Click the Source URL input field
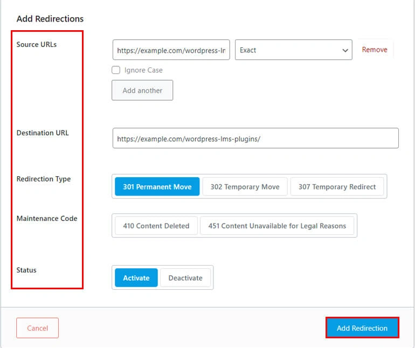The image size is (415, 348). click(171, 50)
